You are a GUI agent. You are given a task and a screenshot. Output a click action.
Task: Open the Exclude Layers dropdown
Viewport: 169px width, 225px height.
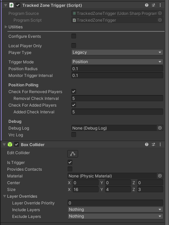click(115, 216)
